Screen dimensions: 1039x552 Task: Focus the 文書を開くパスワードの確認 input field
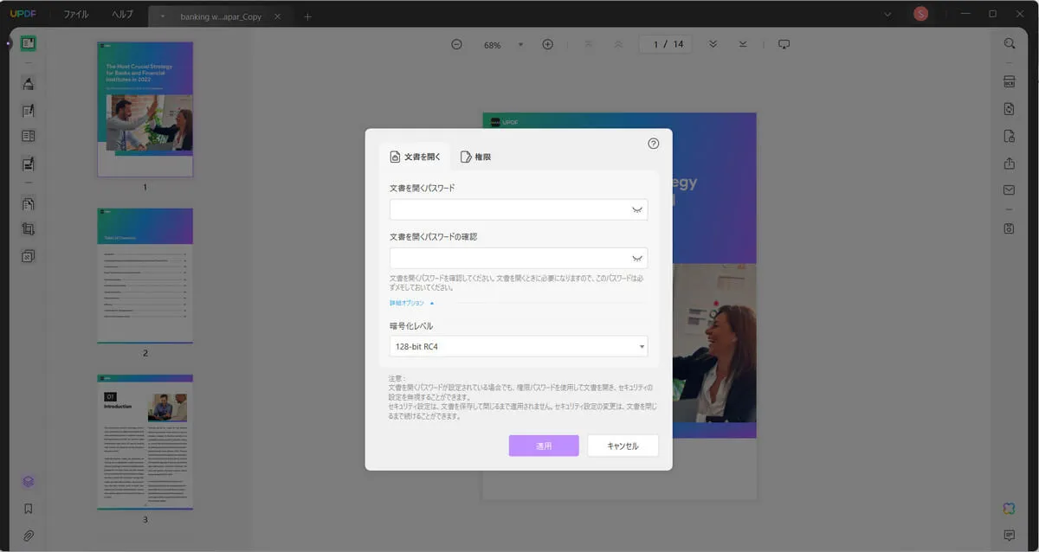pos(519,258)
